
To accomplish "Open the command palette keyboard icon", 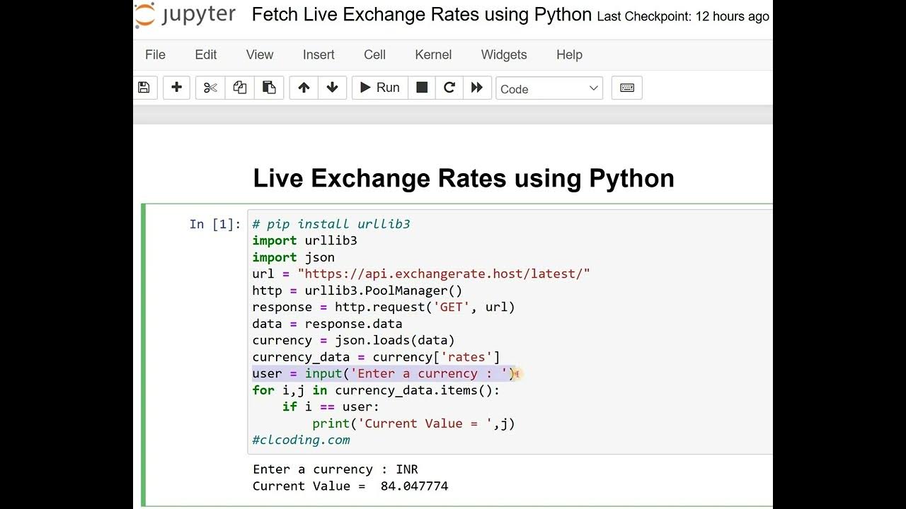I will 626,88.
